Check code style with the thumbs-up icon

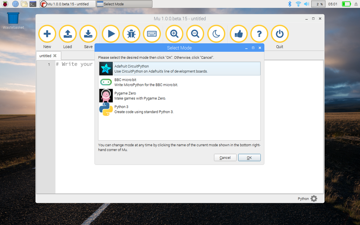[x=238, y=34]
